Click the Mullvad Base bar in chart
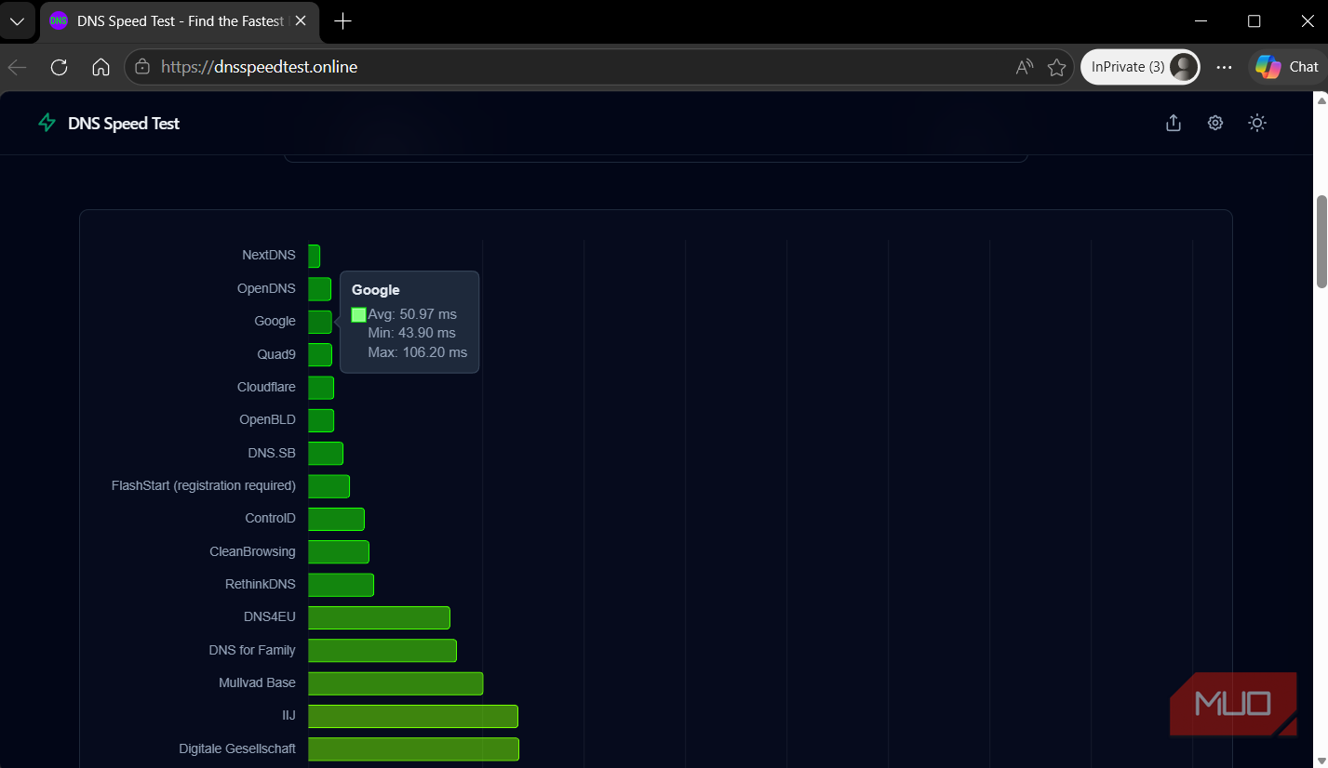 tap(396, 683)
